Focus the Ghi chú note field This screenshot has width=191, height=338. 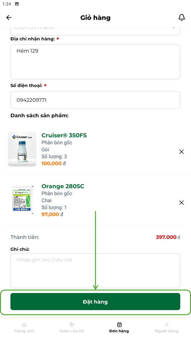point(95,271)
